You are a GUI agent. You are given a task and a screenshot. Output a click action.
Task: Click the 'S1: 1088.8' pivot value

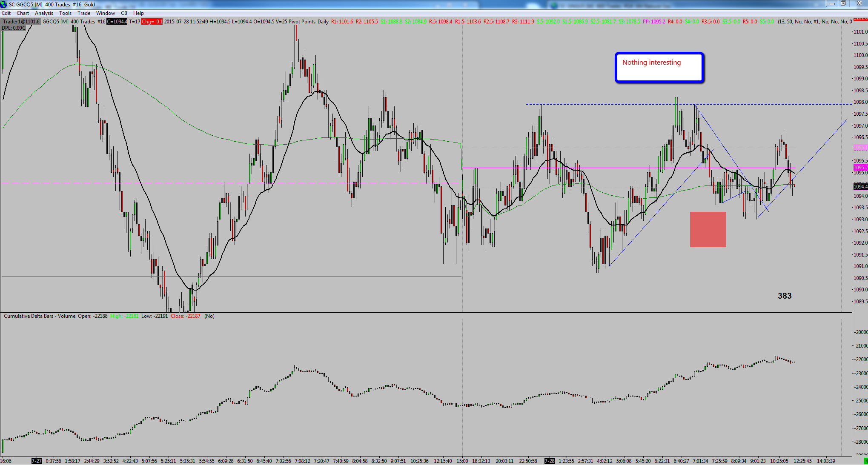(391, 22)
